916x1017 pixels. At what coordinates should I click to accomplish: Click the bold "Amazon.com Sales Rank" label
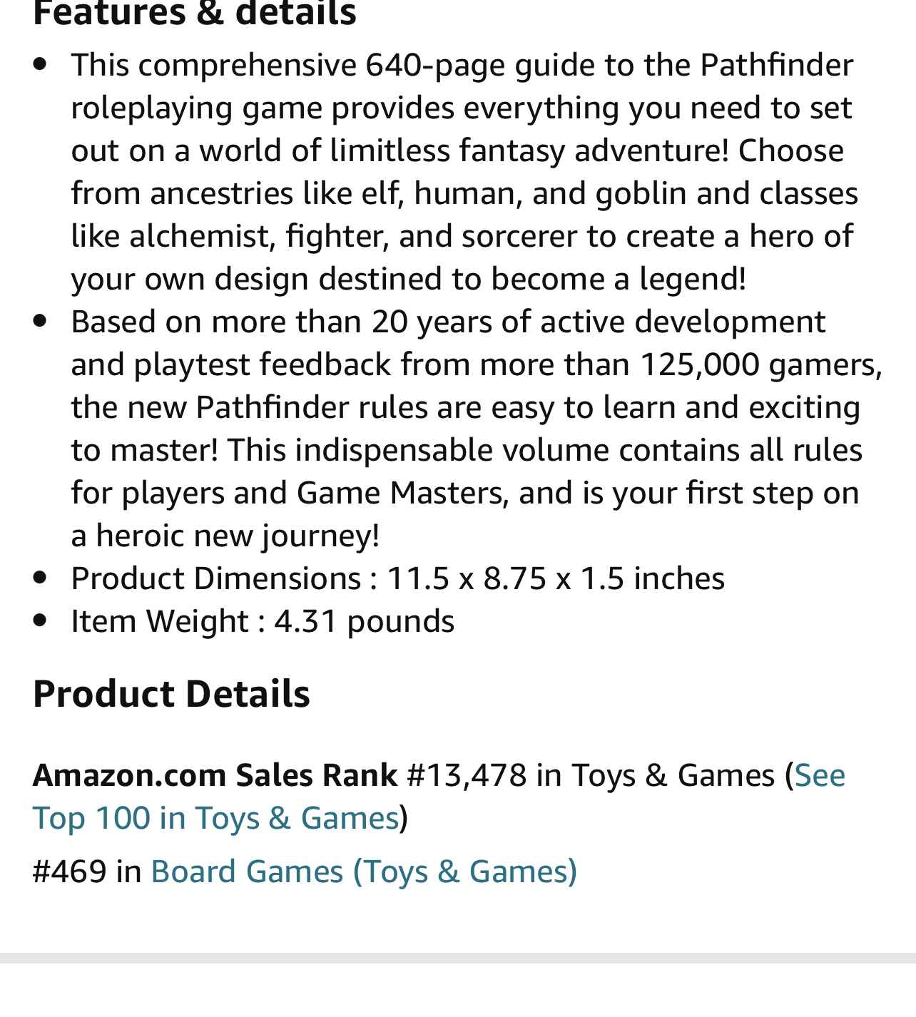tap(215, 775)
